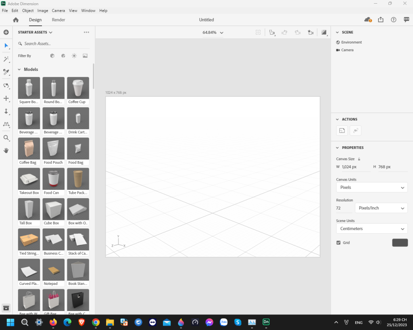Filter assets by Models icon
Screen dimensions: 413x330
(x=52, y=56)
